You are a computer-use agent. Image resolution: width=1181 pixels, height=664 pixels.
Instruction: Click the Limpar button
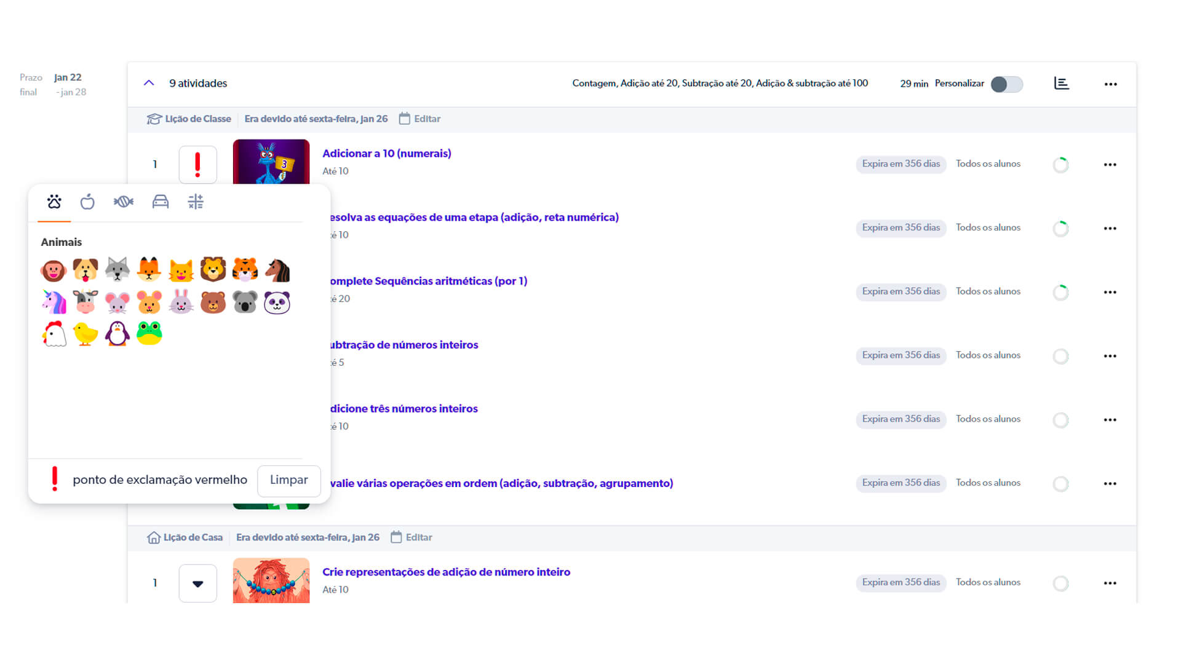288,480
